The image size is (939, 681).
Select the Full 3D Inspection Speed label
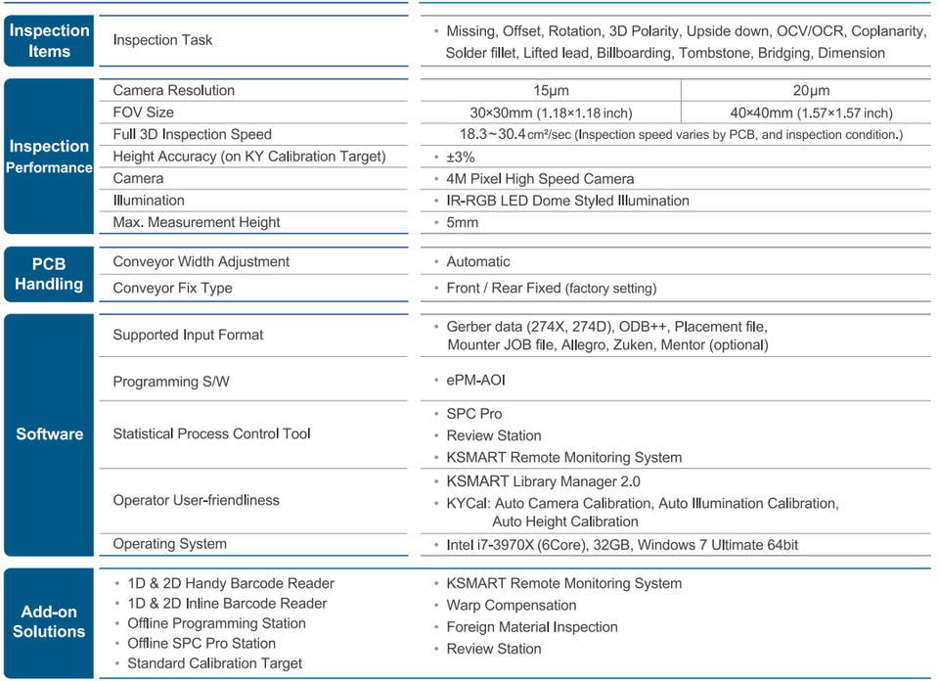pyautogui.click(x=193, y=134)
